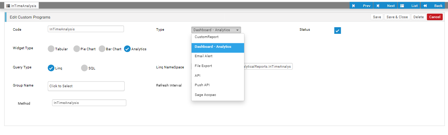The height and width of the screenshot is (135, 448).
Task: Pick API from the Type list
Action: (218, 75)
